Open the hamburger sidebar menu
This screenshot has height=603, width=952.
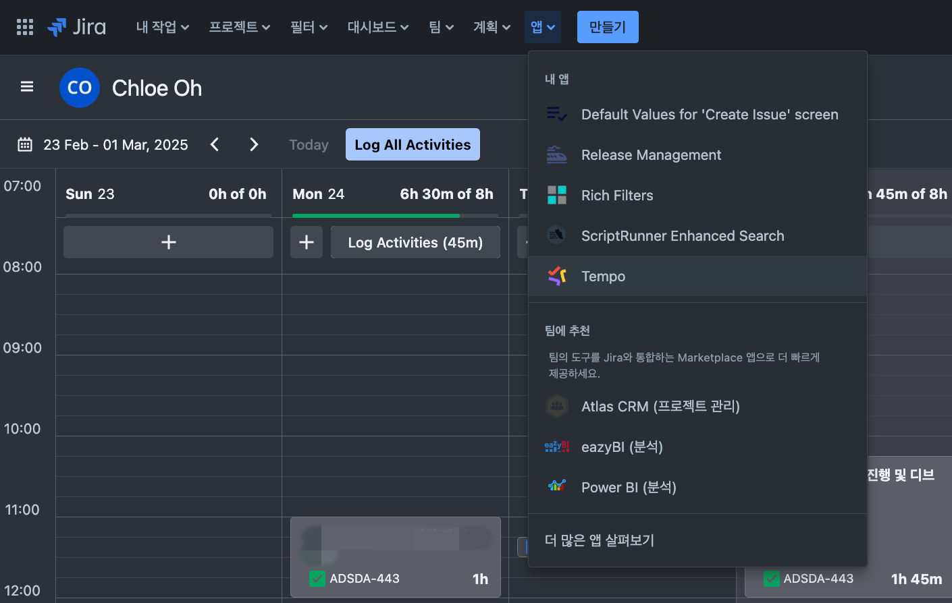[27, 86]
